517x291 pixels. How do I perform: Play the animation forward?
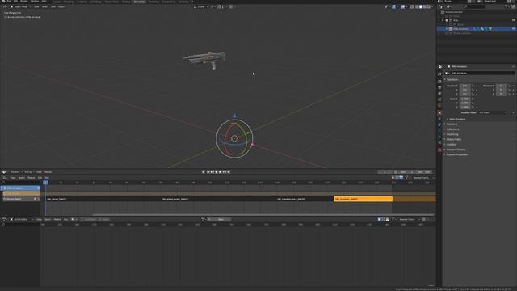click(221, 172)
